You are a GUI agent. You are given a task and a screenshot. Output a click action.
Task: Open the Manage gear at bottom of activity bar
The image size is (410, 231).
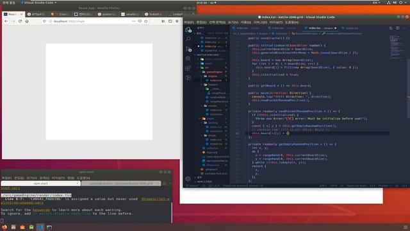pyautogui.click(x=188, y=179)
